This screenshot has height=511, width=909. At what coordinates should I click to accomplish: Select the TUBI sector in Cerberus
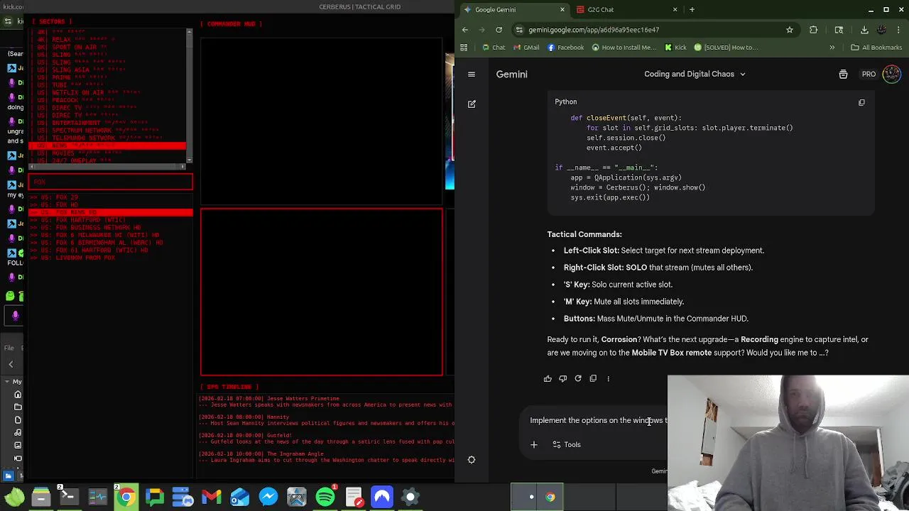click(x=107, y=85)
